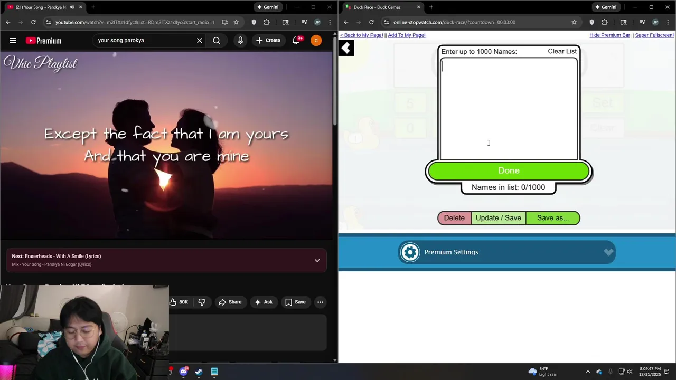Install app icon in YouTube address bar
Image resolution: width=676 pixels, height=380 pixels.
[224, 22]
